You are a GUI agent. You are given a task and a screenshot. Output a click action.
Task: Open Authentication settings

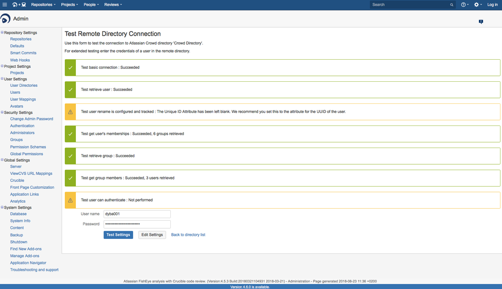click(22, 126)
